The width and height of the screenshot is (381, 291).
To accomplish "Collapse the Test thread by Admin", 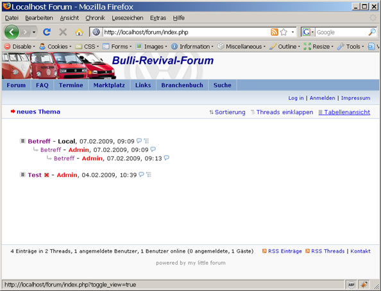I will [22, 174].
